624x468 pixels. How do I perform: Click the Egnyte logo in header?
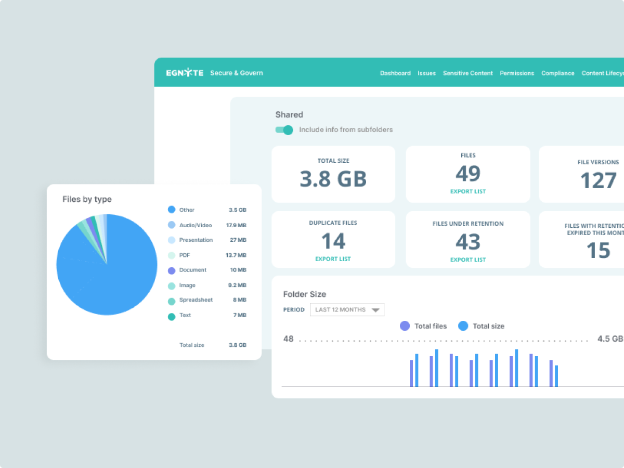pyautogui.click(x=185, y=73)
